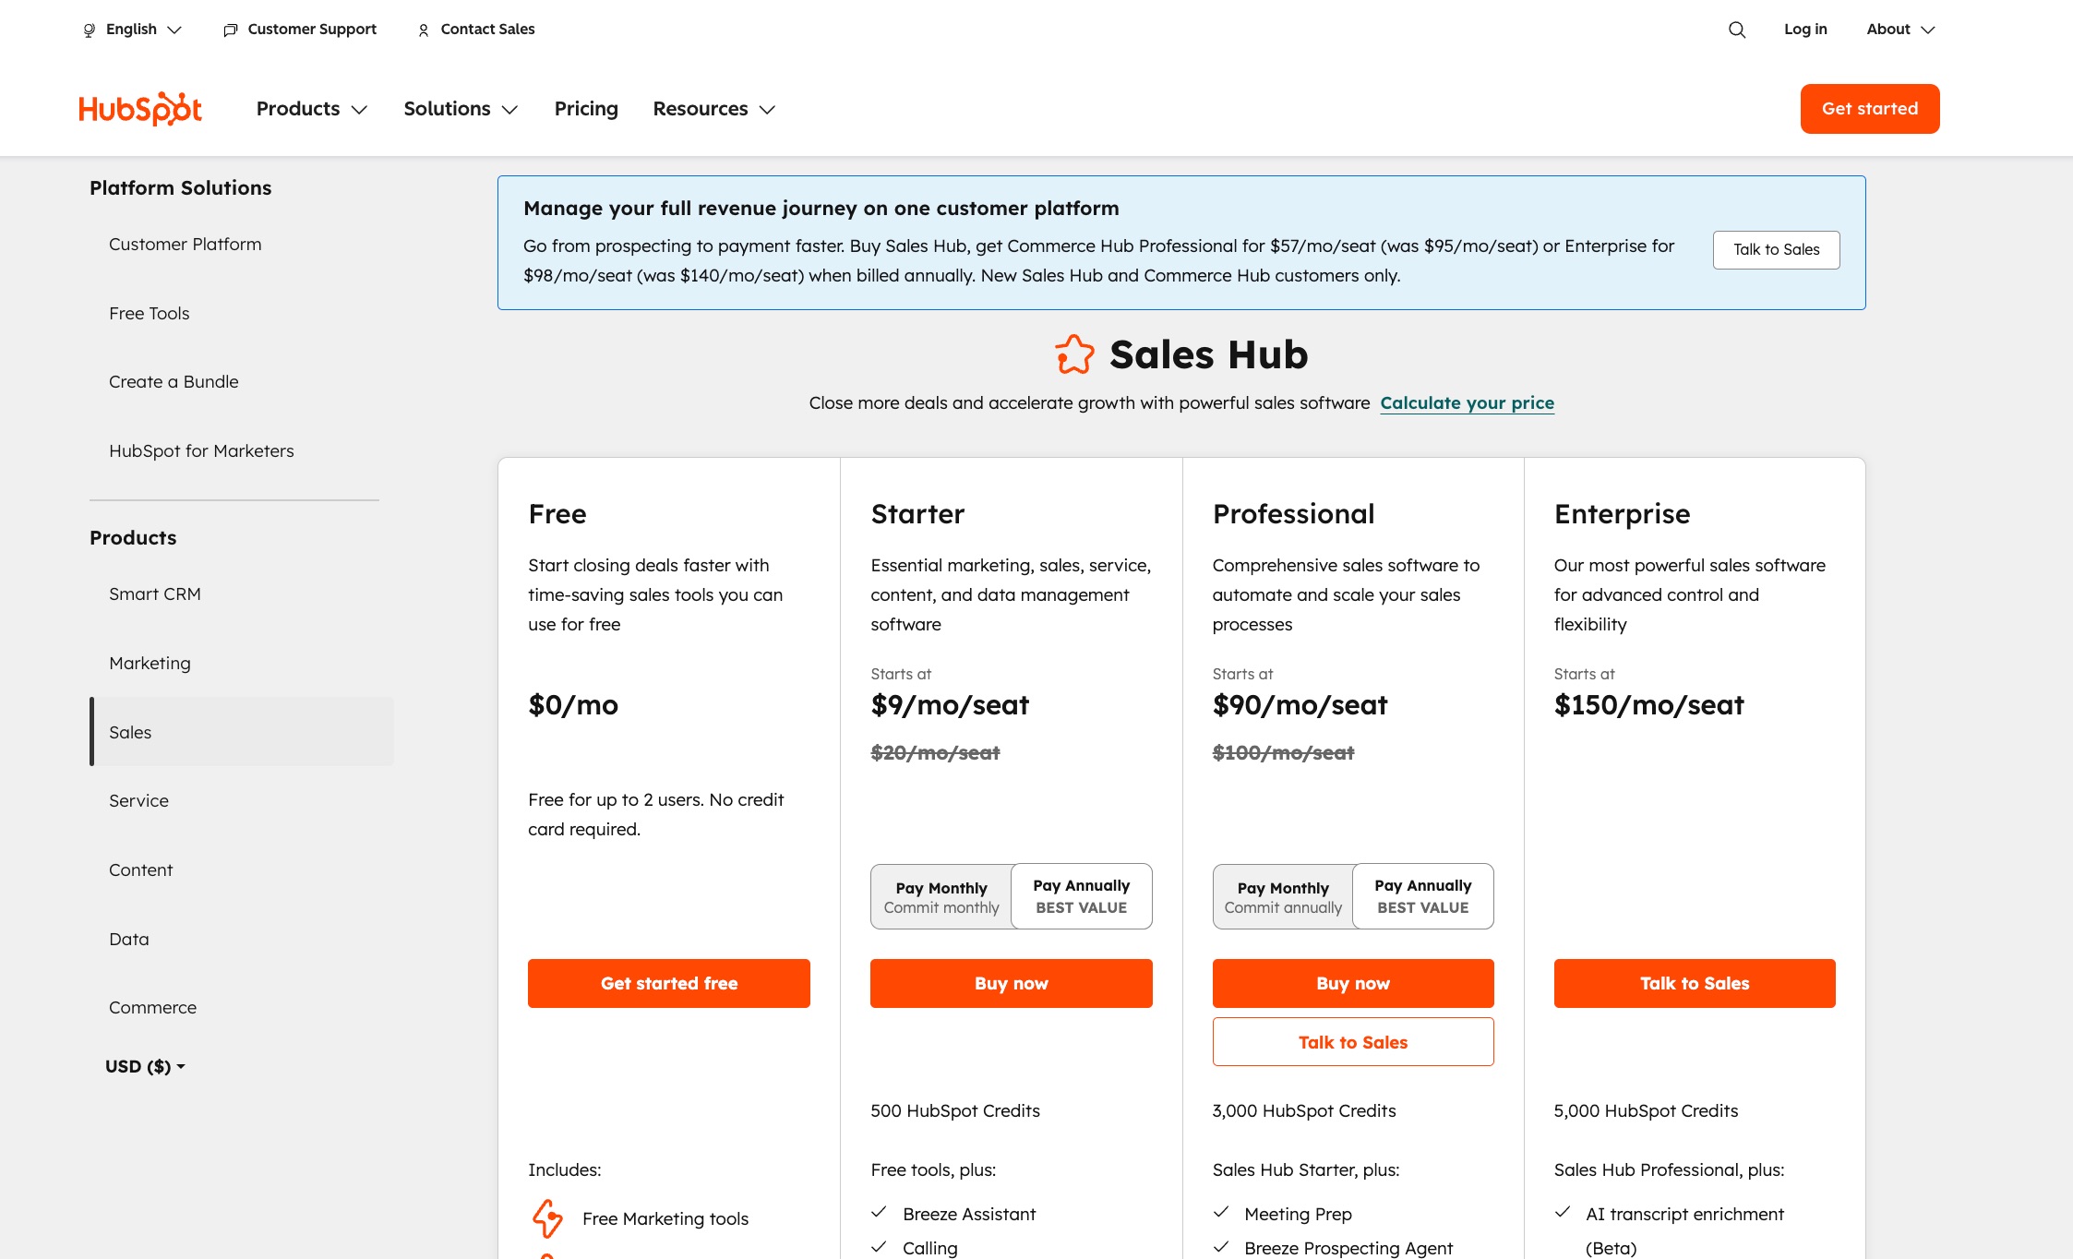The width and height of the screenshot is (2073, 1259).
Task: Click Talk to Sales in the banner
Action: (x=1775, y=249)
